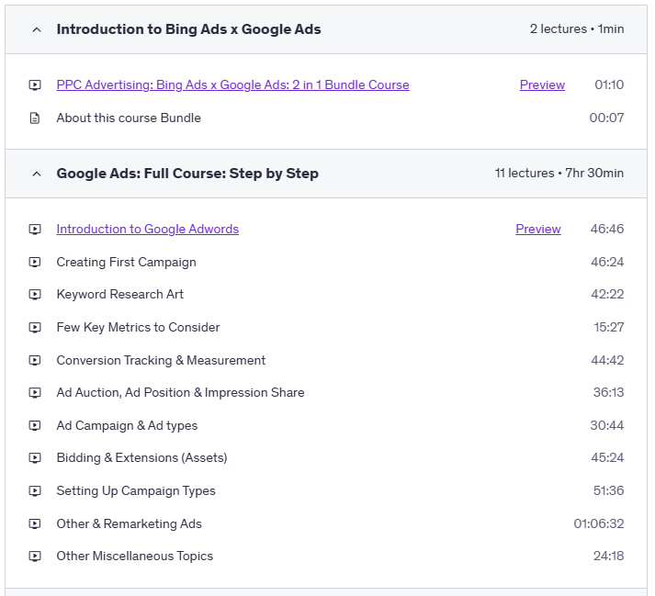Click video icon next to Setting Up Campaign Types
Viewport: 655px width, 596px height.
click(35, 491)
